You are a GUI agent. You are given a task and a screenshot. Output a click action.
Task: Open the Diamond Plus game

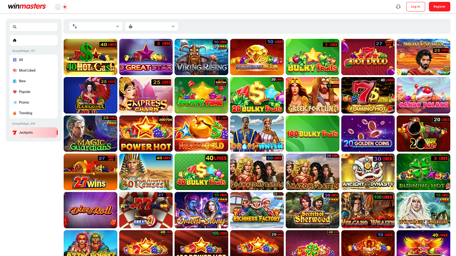[257, 57]
